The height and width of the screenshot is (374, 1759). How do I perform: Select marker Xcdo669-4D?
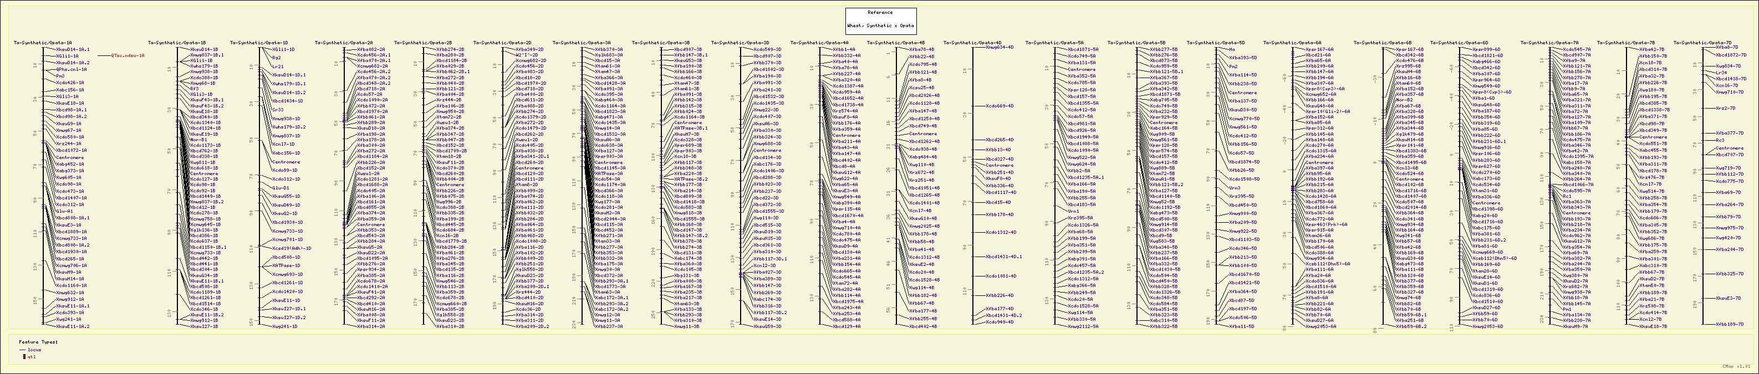click(1000, 106)
